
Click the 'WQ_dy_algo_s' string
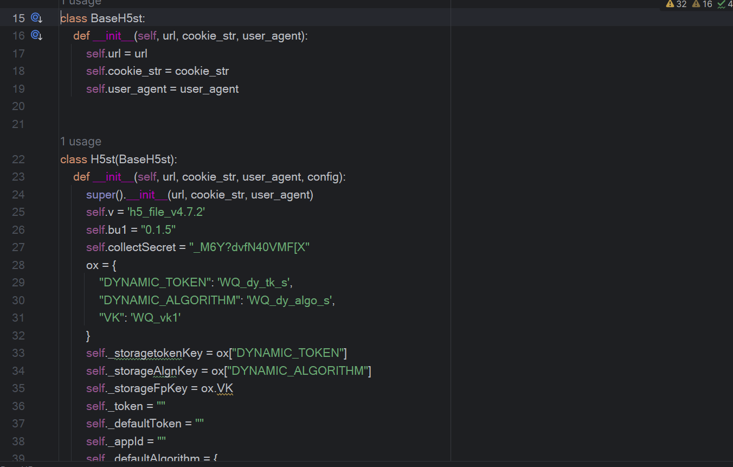coord(289,300)
